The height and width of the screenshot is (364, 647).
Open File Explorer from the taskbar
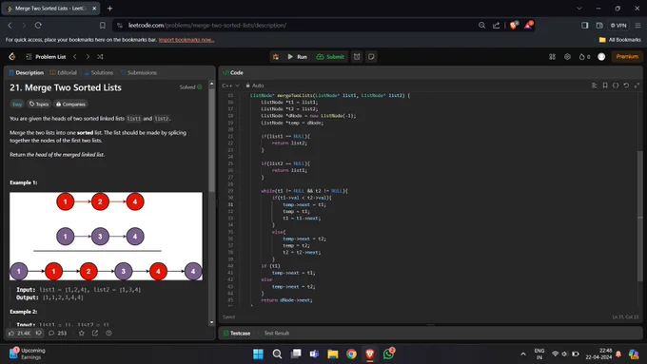point(333,354)
